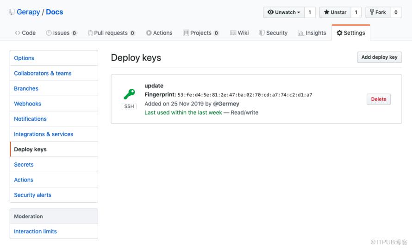Click the repository book icon beside Gerapy

coord(12,12)
